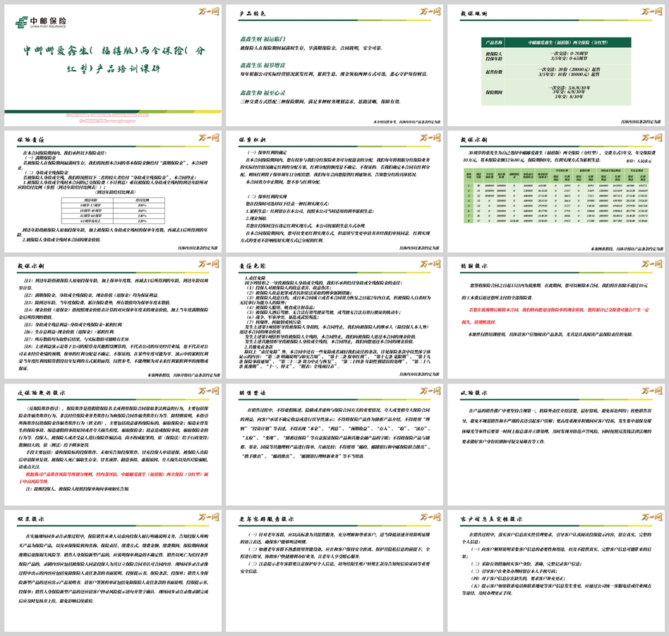Open the 老年客群服务提示 slide
This screenshot has width=669, height=636.
coord(334,571)
